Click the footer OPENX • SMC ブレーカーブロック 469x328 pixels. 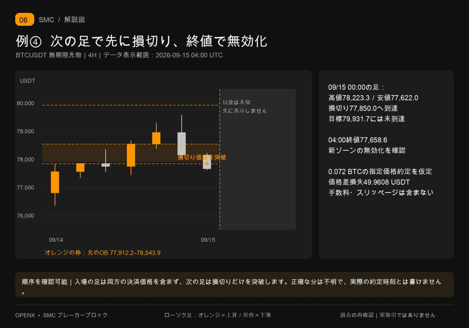pyautogui.click(x=61, y=315)
